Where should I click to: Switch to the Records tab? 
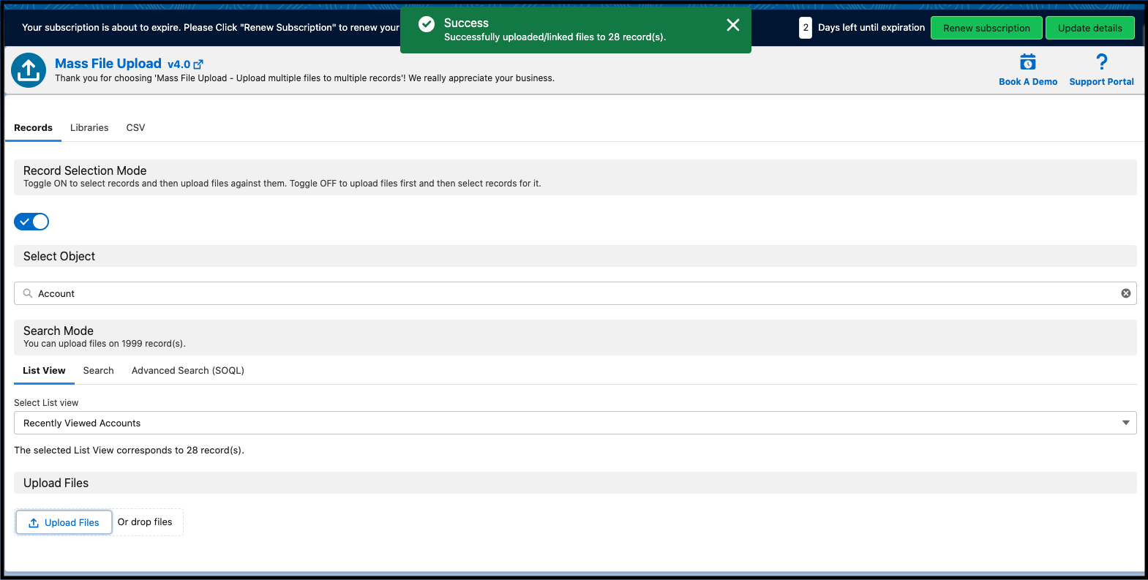click(33, 128)
